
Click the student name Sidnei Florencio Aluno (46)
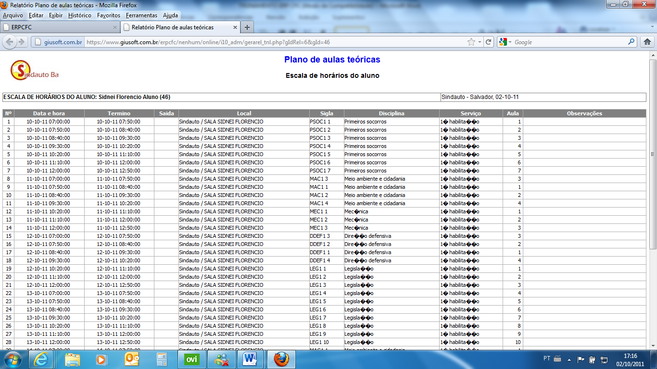pyautogui.click(x=134, y=97)
